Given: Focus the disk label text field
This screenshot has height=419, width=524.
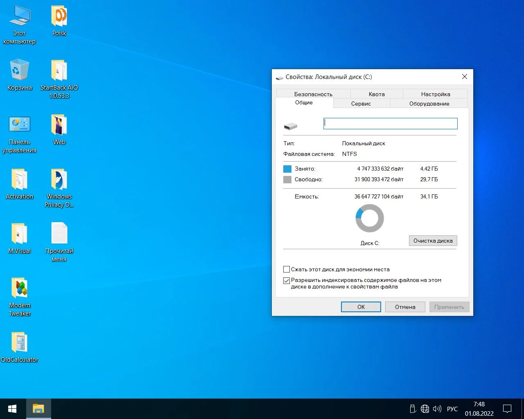Looking at the screenshot, I should click(390, 124).
